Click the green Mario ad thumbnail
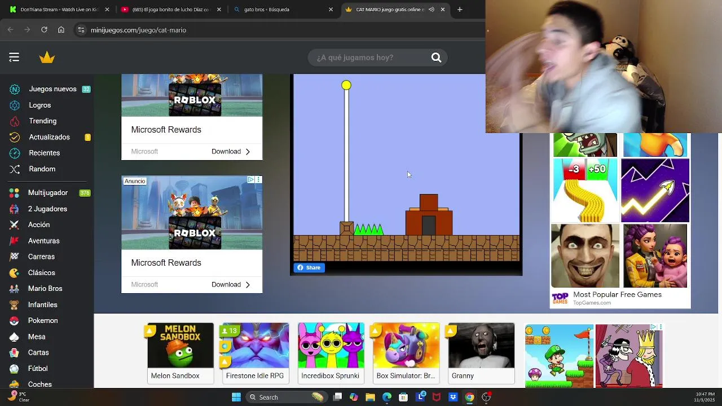722x406 pixels. 559,356
